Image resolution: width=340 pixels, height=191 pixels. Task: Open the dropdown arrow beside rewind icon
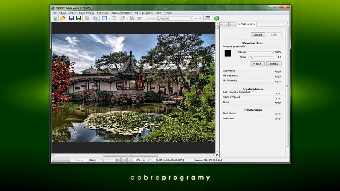click(109, 18)
